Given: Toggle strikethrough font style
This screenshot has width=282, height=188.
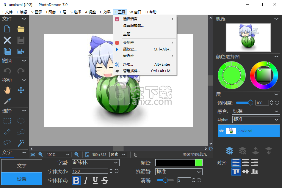Looking at the screenshot, I should point(105,181).
